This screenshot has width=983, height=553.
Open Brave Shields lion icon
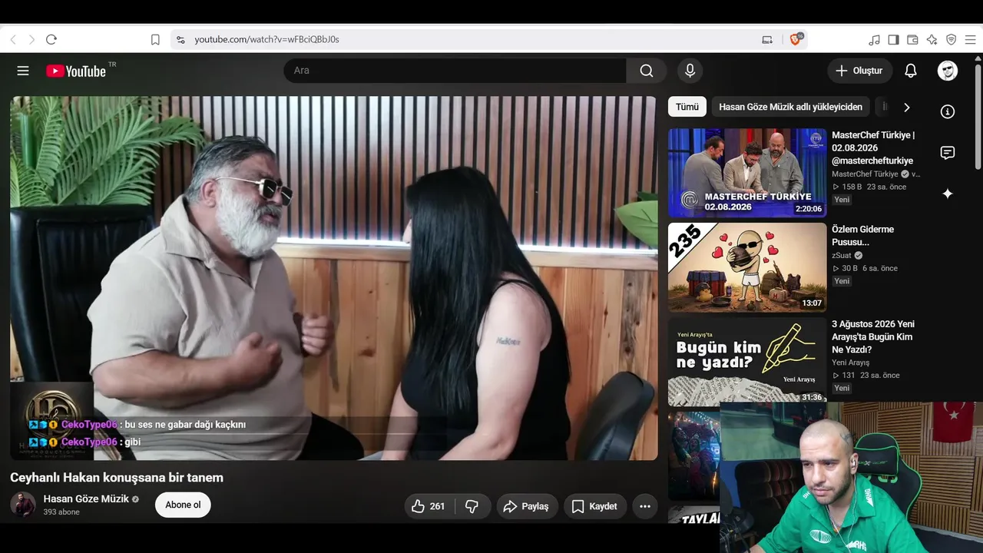[x=796, y=39]
